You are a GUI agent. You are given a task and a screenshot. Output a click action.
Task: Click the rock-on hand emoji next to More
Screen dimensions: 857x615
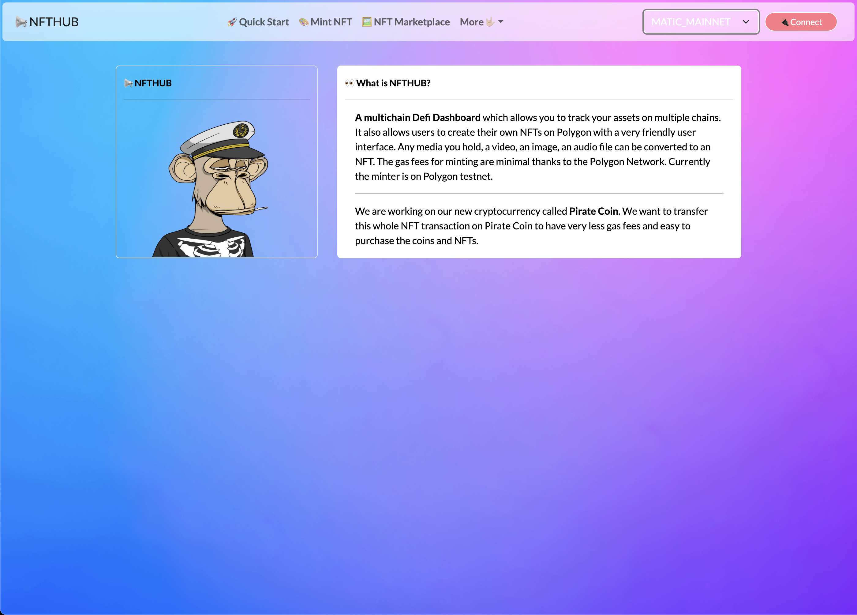490,22
